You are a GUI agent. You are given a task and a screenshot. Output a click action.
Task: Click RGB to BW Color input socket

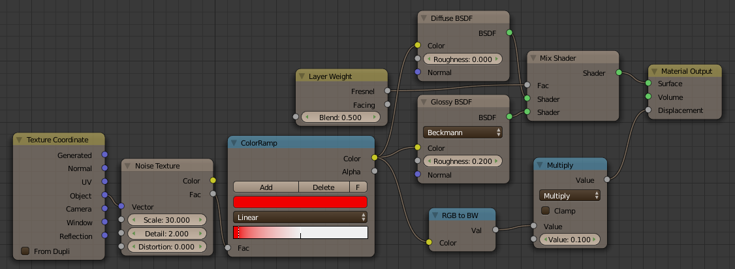pos(429,242)
